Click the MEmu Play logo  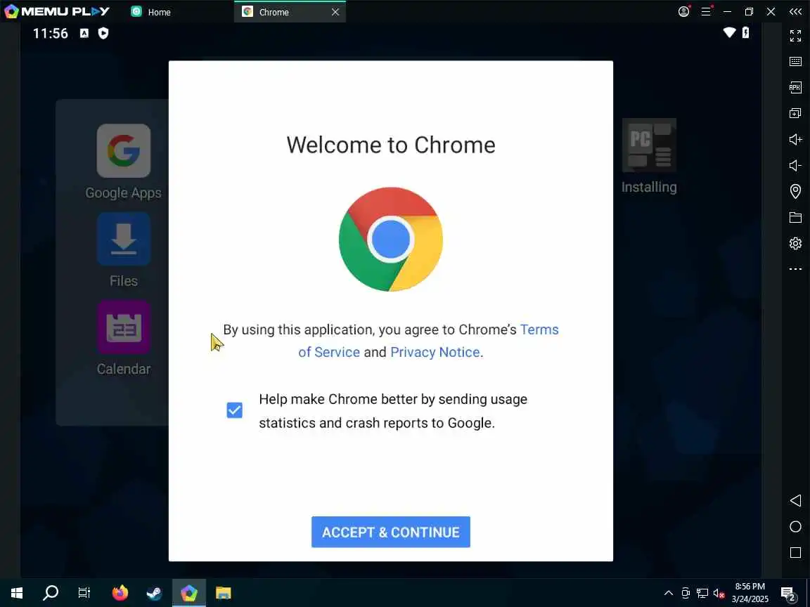(x=57, y=11)
